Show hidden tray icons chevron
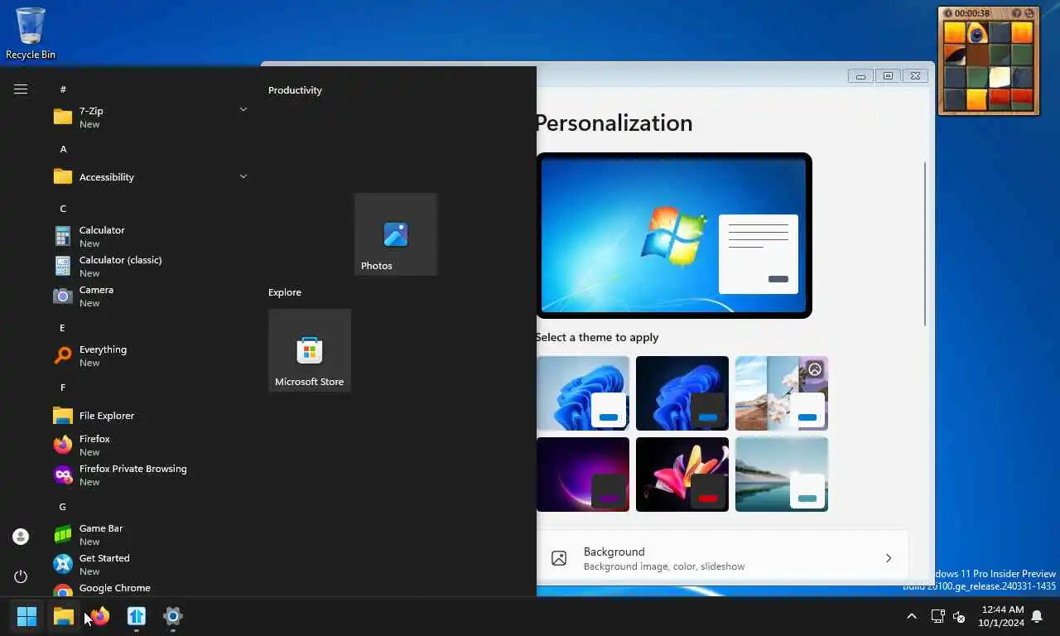The width and height of the screenshot is (1060, 636). tap(912, 616)
